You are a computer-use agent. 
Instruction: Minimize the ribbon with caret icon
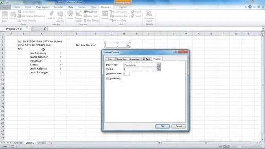246,7
